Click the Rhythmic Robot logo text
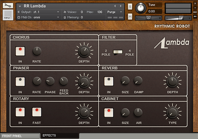Screen dimensions: 198x139 pyautogui.click(x=172, y=26)
